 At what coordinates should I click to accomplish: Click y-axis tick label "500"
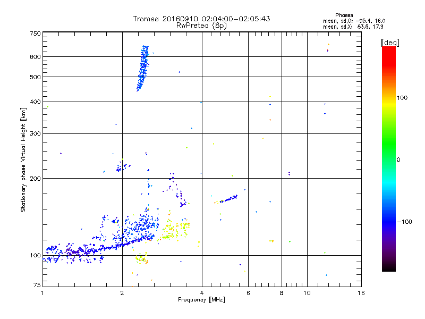[x=35, y=77]
